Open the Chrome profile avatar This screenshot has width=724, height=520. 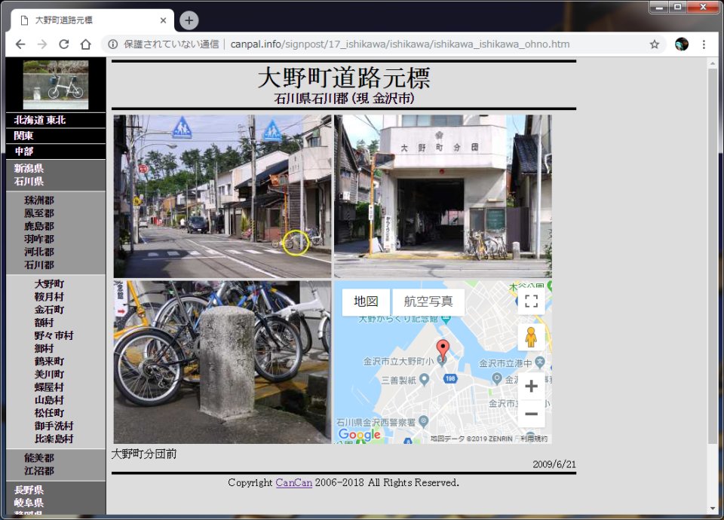coord(682,44)
